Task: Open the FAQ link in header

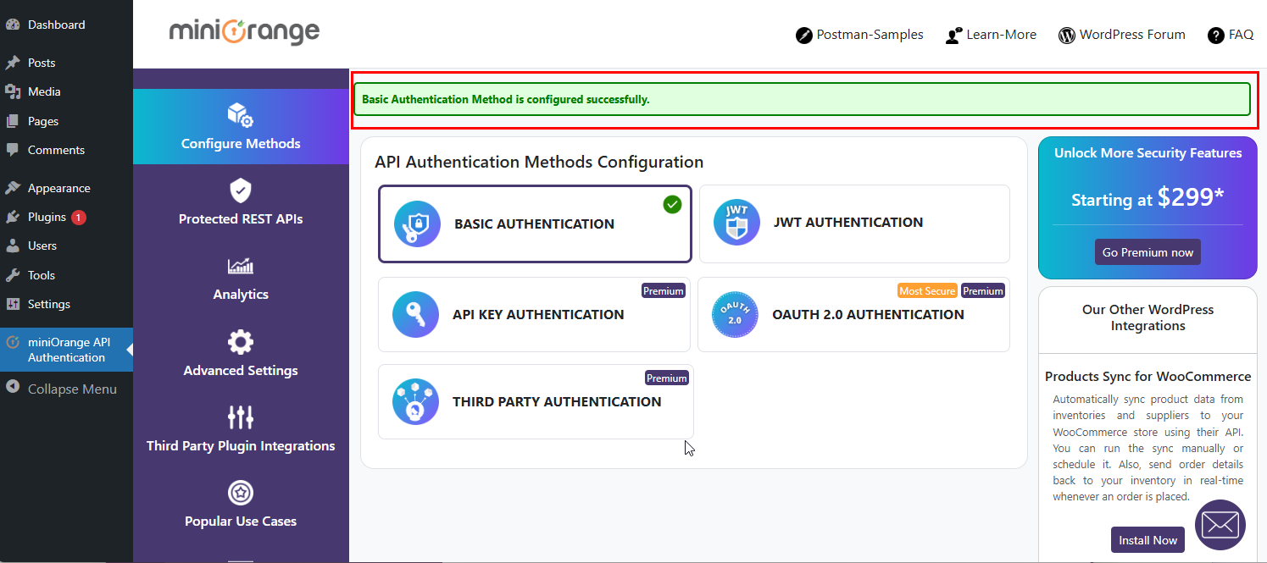Action: (1231, 35)
